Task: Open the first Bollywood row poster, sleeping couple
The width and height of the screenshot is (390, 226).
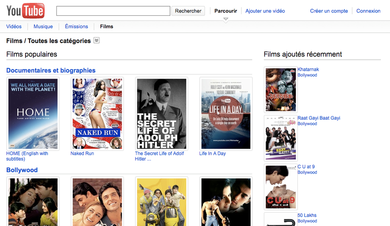Action: coord(33,202)
